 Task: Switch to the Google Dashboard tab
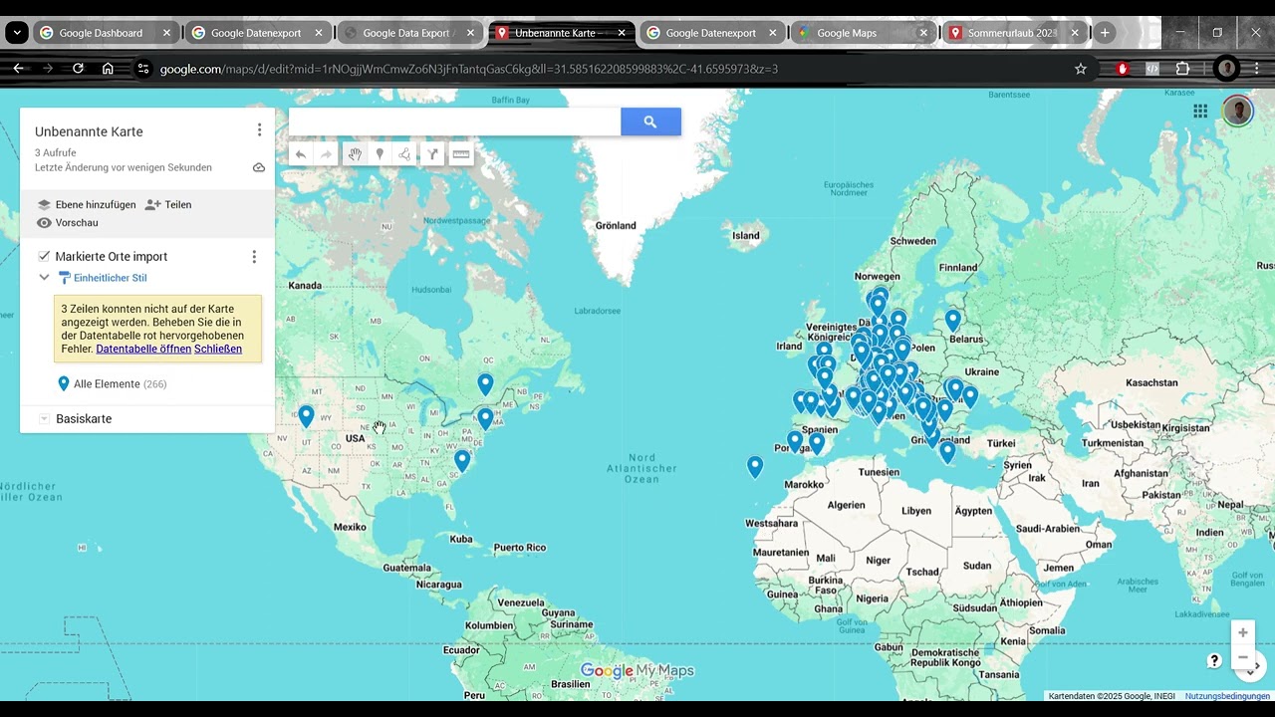coord(101,33)
